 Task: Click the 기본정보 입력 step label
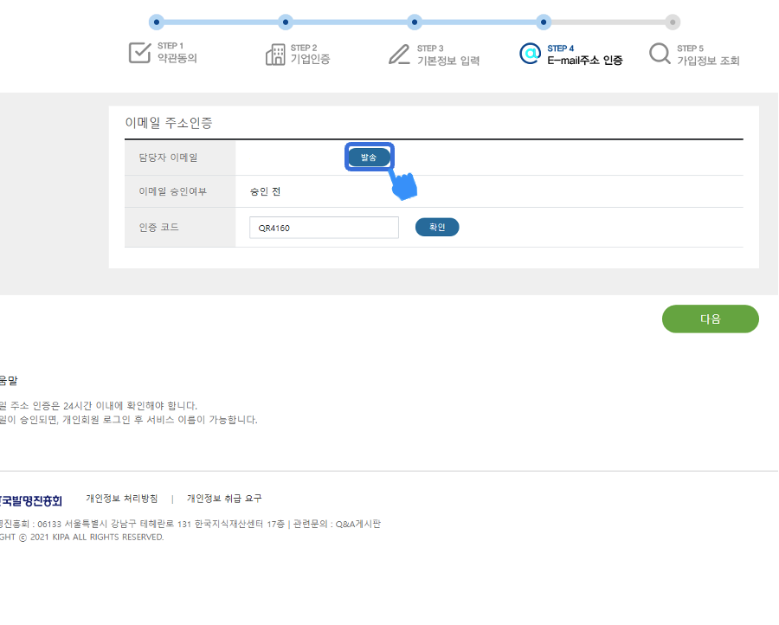tap(447, 61)
